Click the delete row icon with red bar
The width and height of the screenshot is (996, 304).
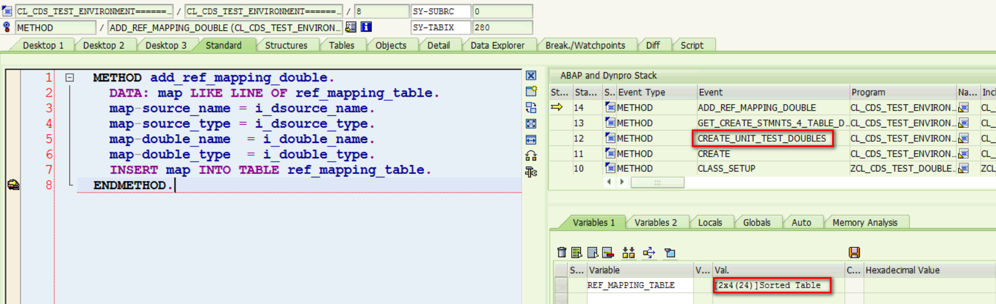pos(608,252)
